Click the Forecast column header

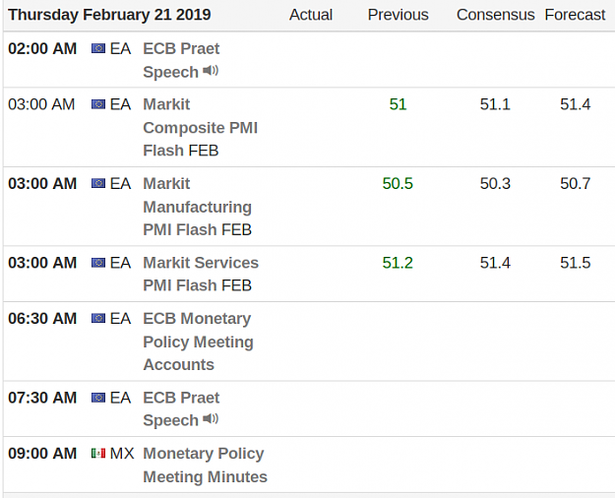tap(575, 15)
